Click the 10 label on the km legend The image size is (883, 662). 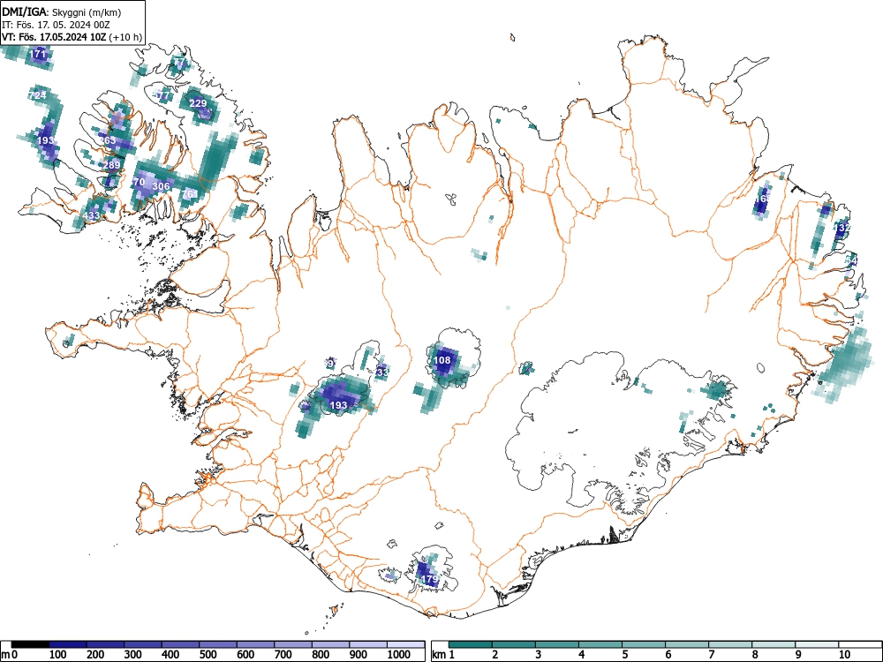click(x=843, y=655)
